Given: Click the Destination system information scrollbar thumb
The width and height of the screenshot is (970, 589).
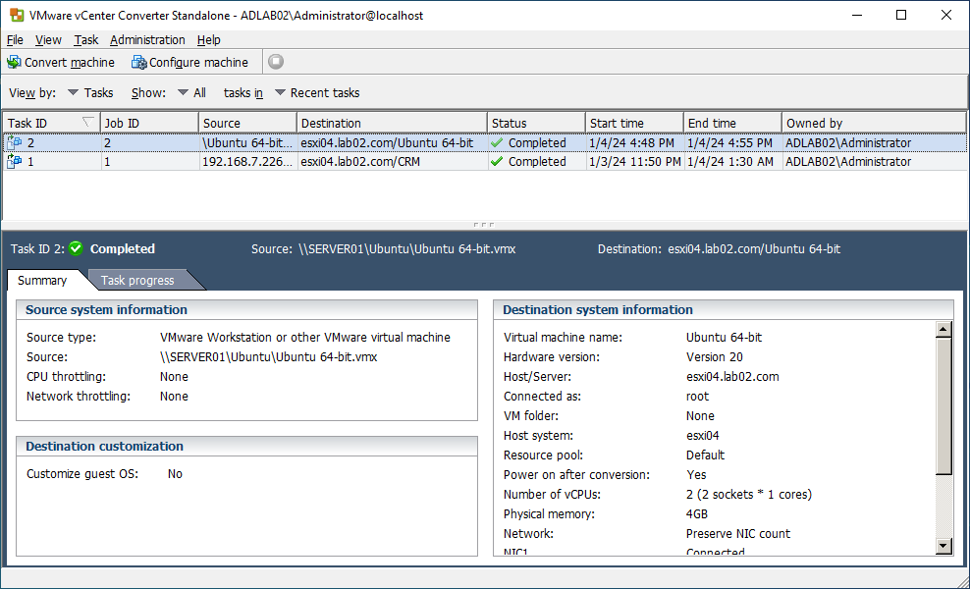Looking at the screenshot, I should 943,405.
